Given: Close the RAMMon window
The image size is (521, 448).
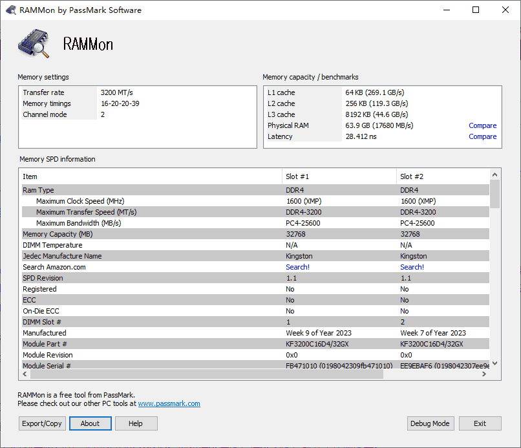Looking at the screenshot, I should click(505, 10).
